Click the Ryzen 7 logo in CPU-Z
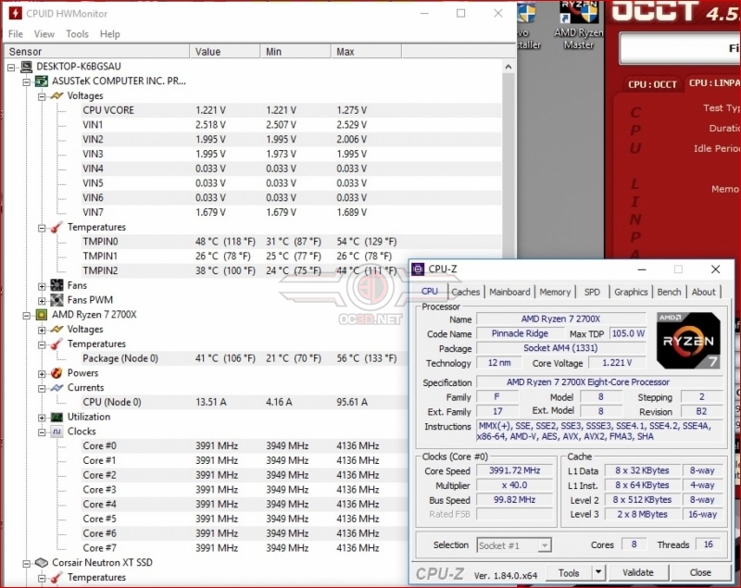This screenshot has height=588, width=741. [x=688, y=341]
